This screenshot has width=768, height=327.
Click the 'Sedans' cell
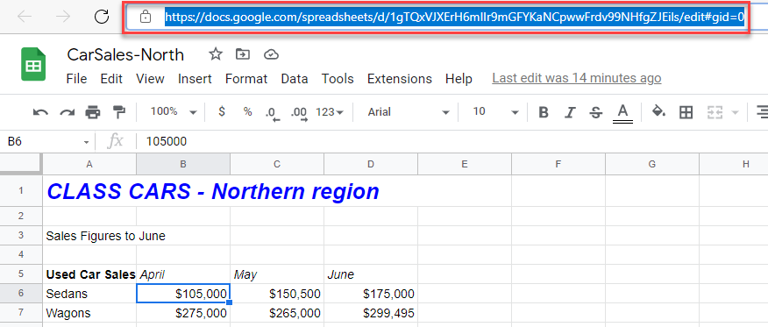[89, 294]
